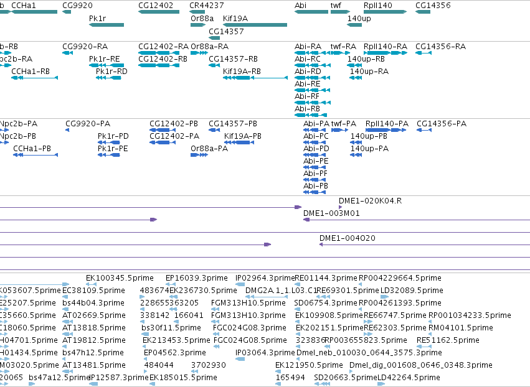Open the DME1-020K04.R BAC label
Viewport: 530px width, 387px height.
371,200
